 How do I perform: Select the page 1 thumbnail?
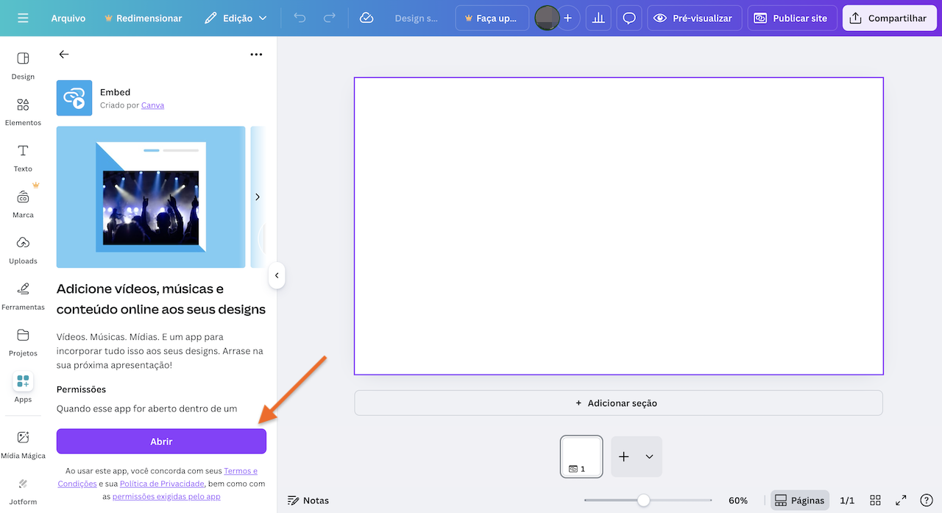pyautogui.click(x=581, y=456)
